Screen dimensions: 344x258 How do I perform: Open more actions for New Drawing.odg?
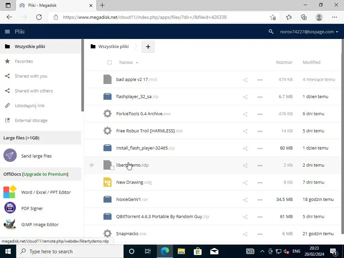tap(260, 182)
